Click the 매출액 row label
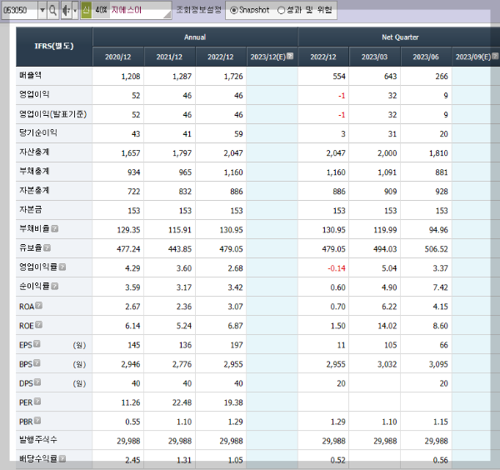Screen dimensions: 500x470 click(30, 76)
